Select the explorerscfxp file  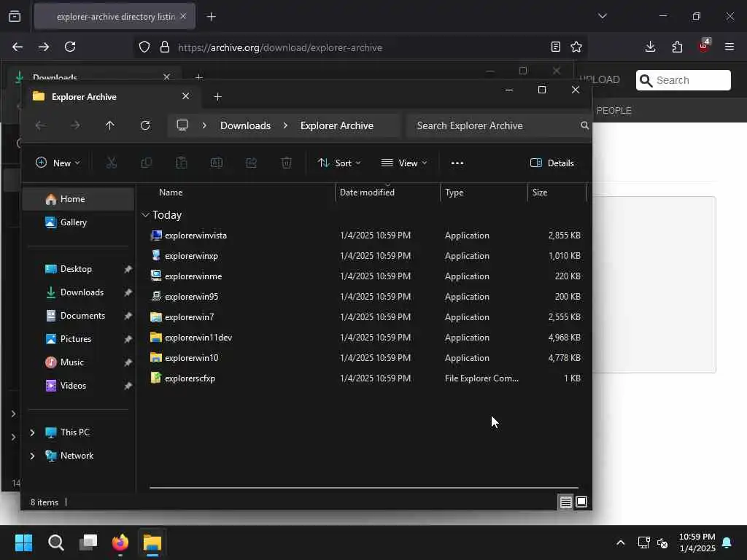pos(190,378)
